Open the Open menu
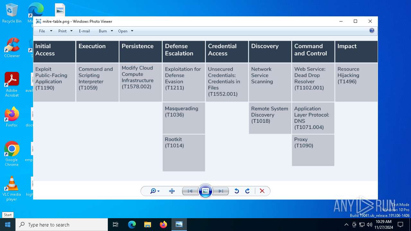 pyautogui.click(x=123, y=31)
